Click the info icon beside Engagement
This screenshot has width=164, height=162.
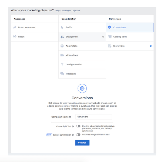(x=103, y=37)
